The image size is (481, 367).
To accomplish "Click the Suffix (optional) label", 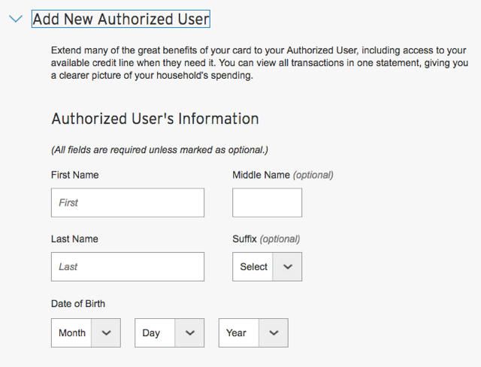I will coord(266,239).
